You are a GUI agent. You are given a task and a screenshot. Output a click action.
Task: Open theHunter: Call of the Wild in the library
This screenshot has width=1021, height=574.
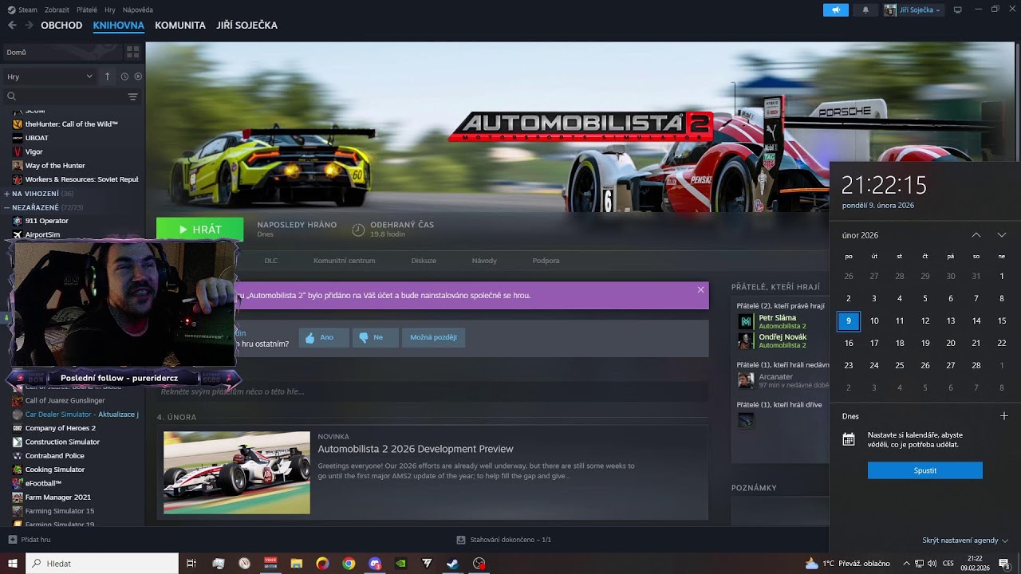tap(72, 124)
